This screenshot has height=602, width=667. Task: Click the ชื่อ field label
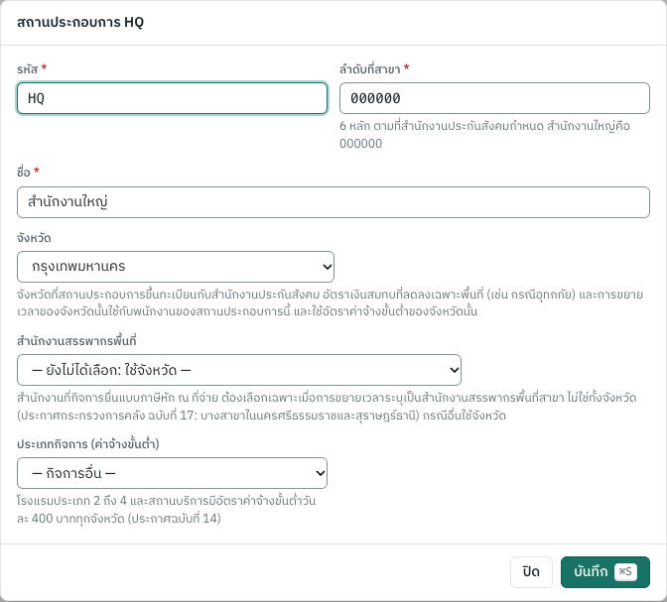pyautogui.click(x=24, y=173)
